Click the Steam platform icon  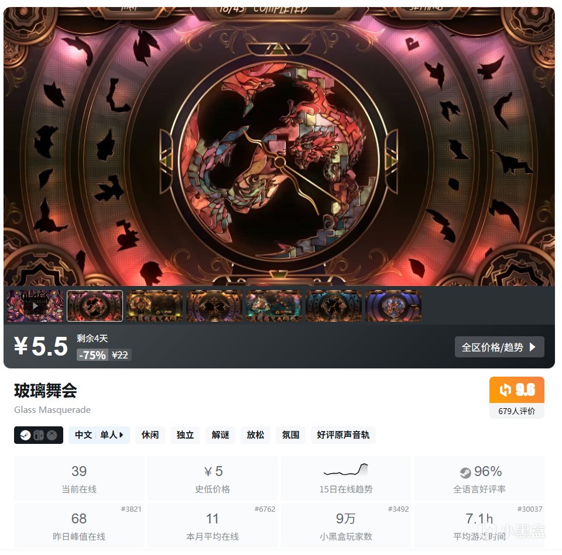[25, 435]
